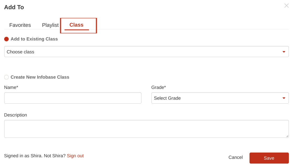
Task: Select the Add to Existing Class radio button
Action: [x=6, y=39]
